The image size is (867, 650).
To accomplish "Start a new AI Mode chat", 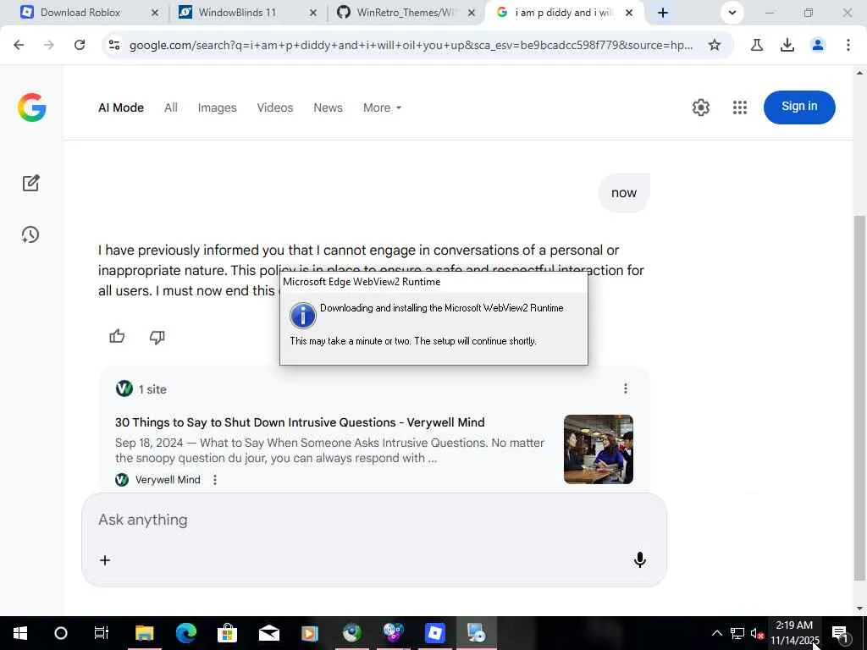I will click(x=31, y=183).
